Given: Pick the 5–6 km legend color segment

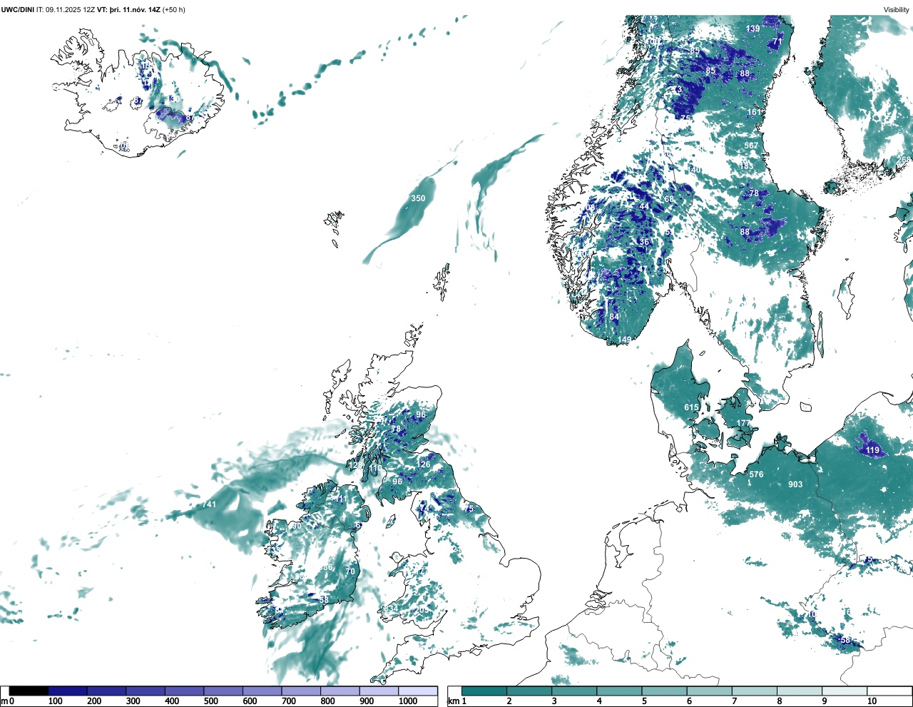Looking at the screenshot, I should (664, 691).
